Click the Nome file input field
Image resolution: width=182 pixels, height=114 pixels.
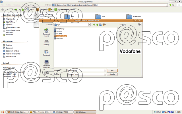click(x=86, y=70)
